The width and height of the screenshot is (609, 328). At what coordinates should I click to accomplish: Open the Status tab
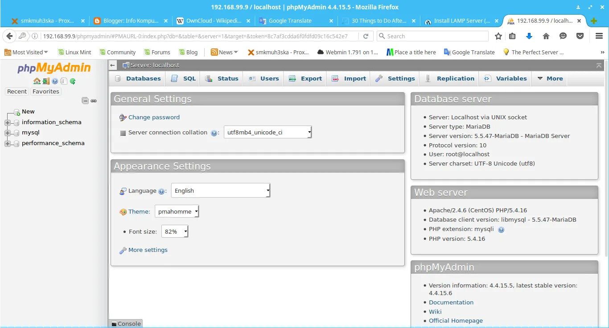point(222,78)
